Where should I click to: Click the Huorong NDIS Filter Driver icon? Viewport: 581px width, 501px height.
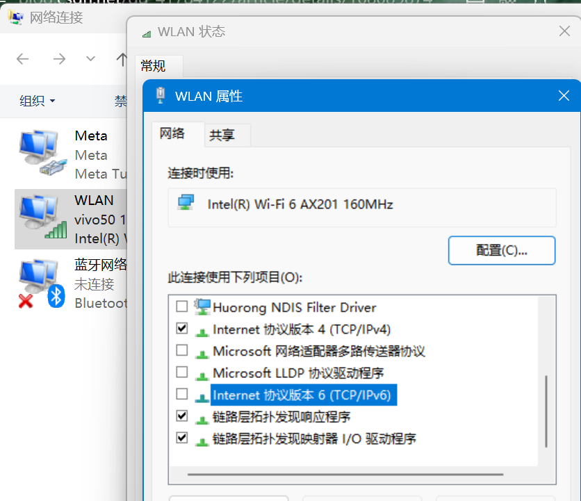point(202,307)
